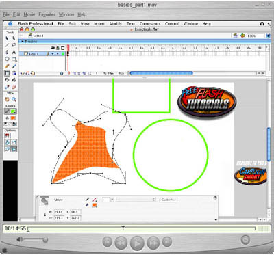Click the Properties panel orange fill swatch

95,205
